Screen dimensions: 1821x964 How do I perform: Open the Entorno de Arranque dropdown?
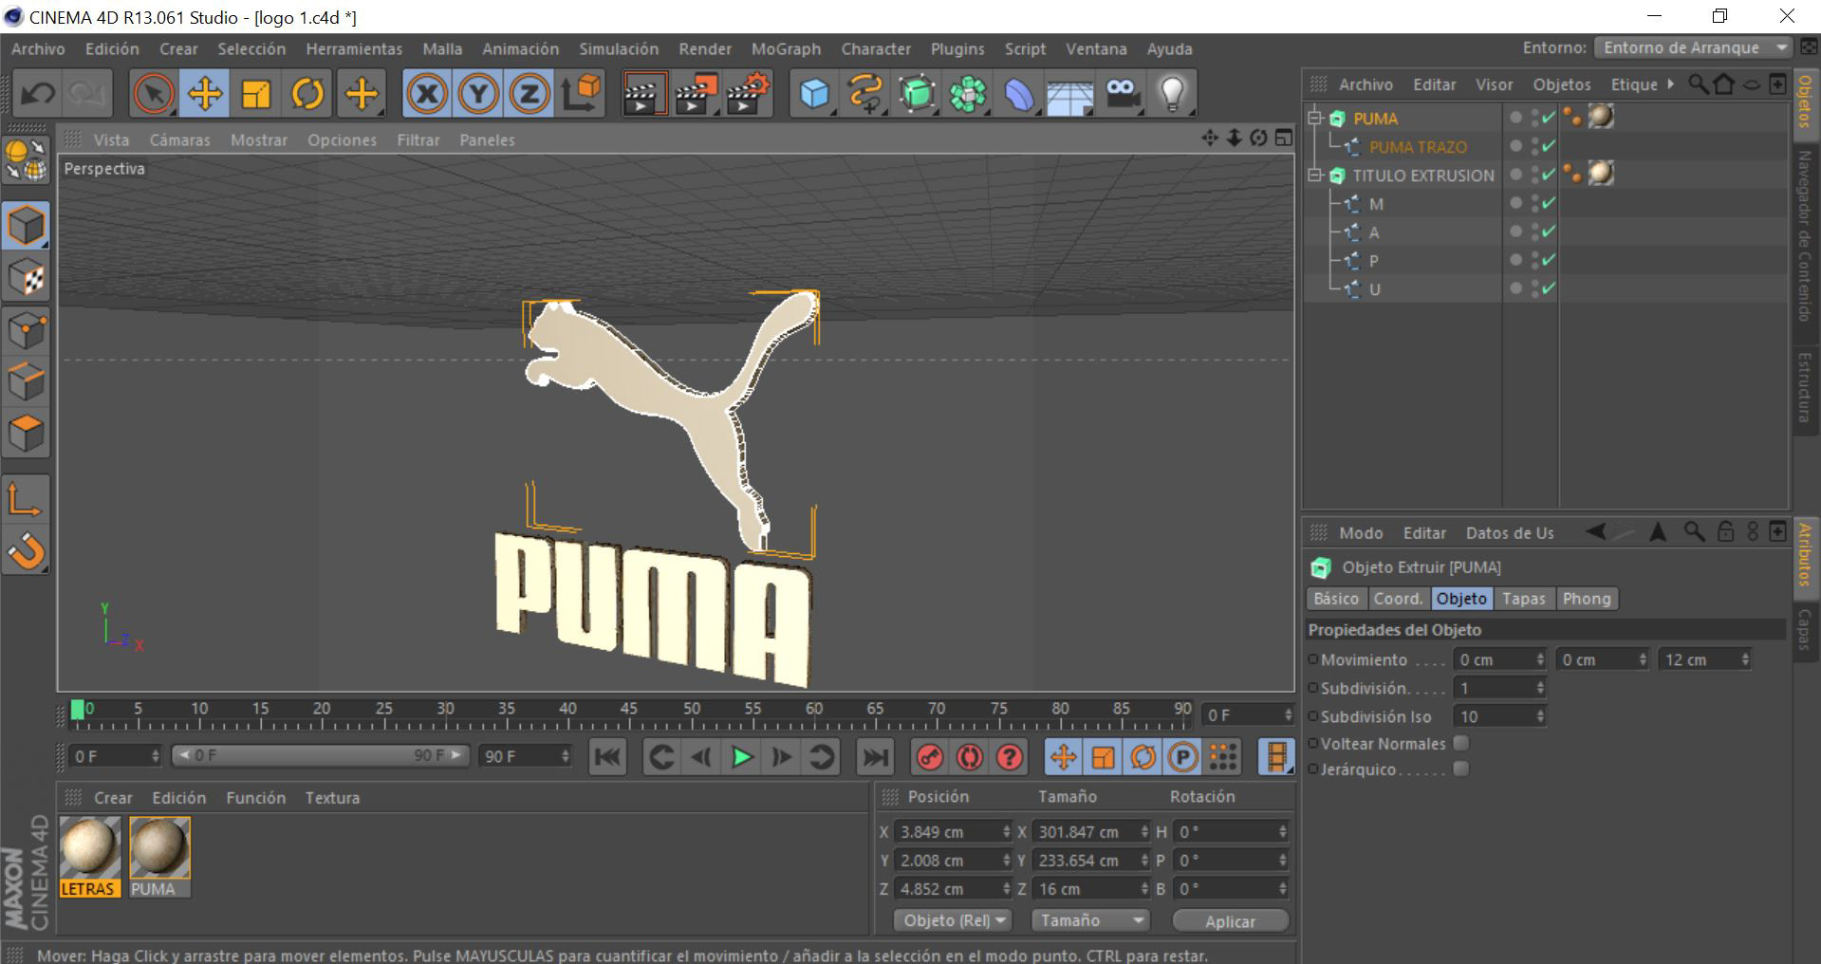pos(1692,47)
